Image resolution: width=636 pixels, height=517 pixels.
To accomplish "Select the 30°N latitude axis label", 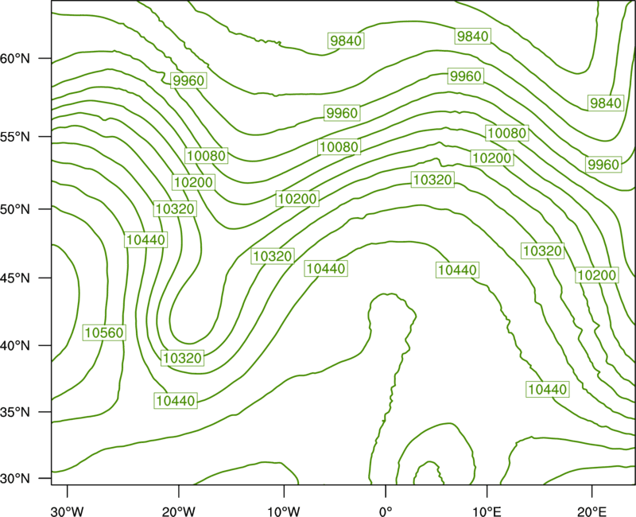I will click(15, 479).
